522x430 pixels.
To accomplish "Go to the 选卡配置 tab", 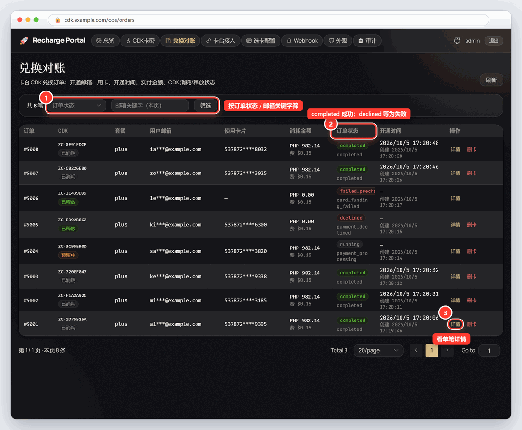I will click(261, 41).
